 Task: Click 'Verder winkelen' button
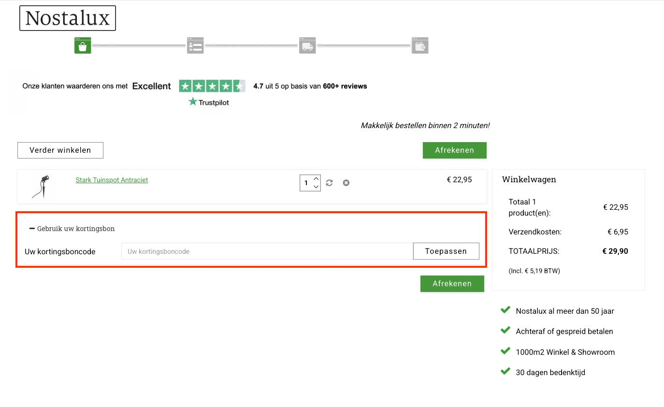point(60,150)
